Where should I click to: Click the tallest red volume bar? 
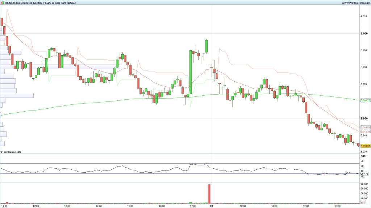[209, 194]
